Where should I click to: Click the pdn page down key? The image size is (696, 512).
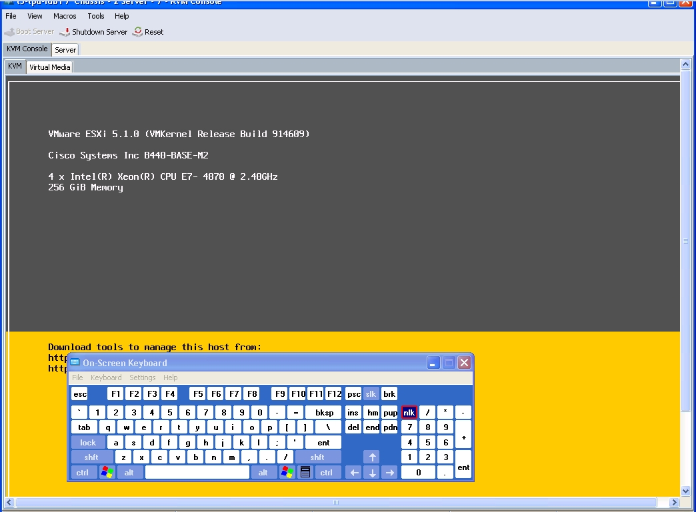(390, 427)
